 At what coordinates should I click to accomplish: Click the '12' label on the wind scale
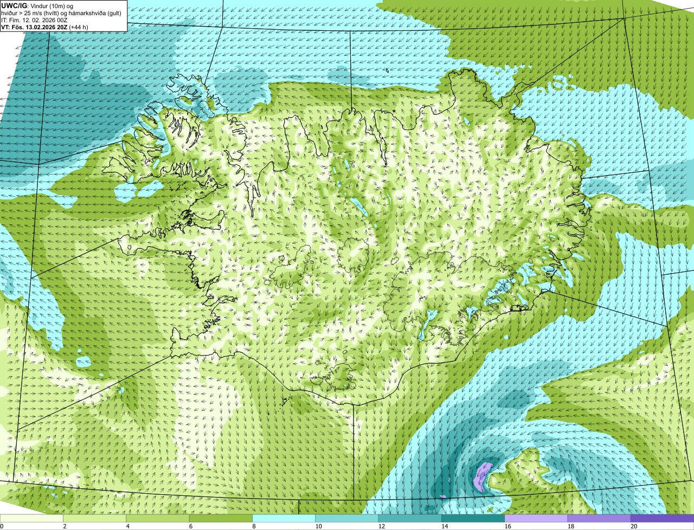(x=381, y=526)
